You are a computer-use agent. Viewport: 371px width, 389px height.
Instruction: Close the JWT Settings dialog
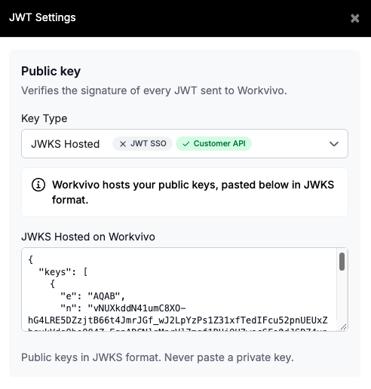[x=354, y=18]
